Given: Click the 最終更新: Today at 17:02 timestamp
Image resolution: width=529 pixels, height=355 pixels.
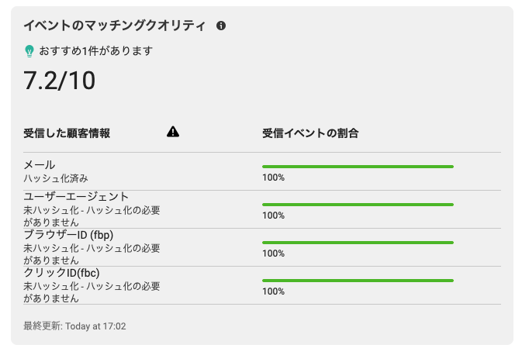Looking at the screenshot, I should 74,326.
